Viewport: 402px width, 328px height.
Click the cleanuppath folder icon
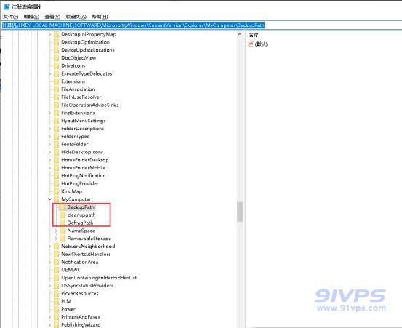[x=63, y=215]
